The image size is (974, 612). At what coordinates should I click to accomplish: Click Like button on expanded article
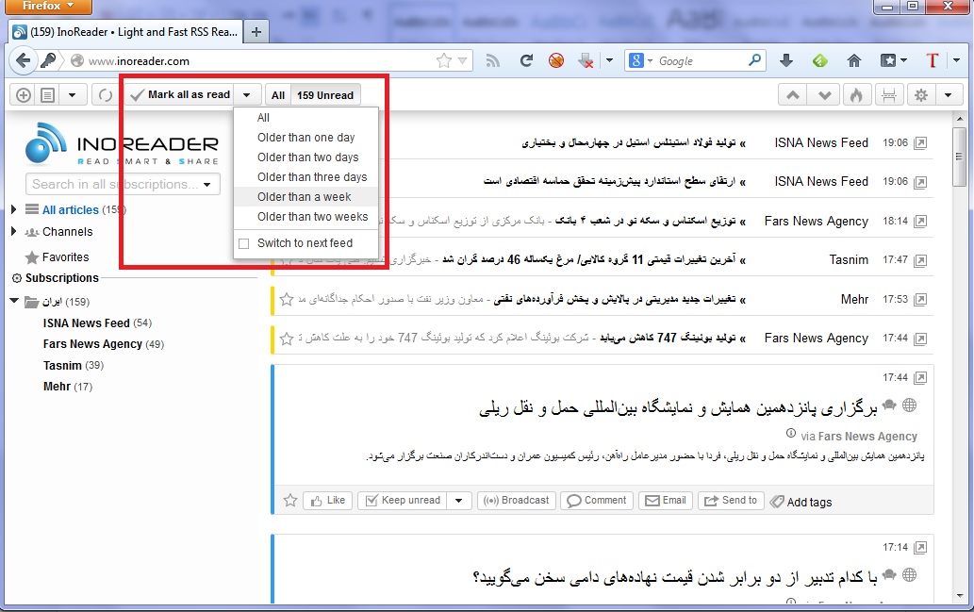tap(328, 500)
